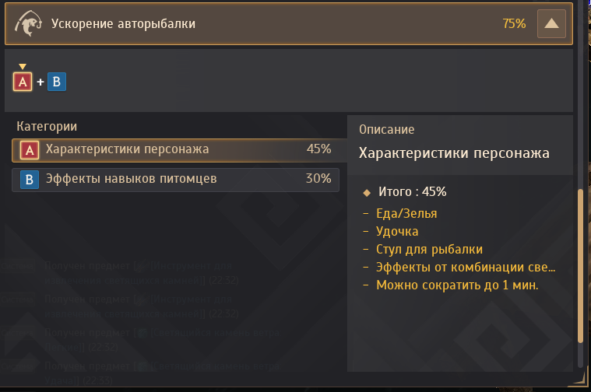Click the 30% value for pet skill effects
The width and height of the screenshot is (591, 392).
[318, 179]
